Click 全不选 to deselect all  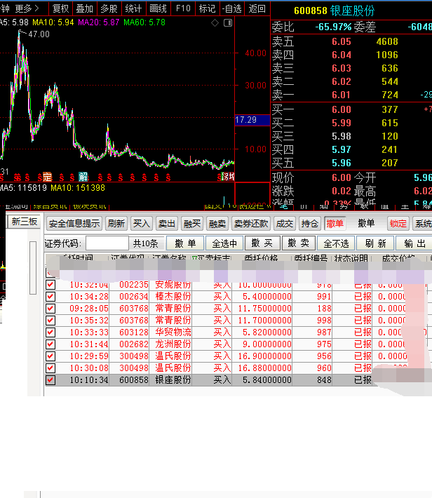pos(337,243)
